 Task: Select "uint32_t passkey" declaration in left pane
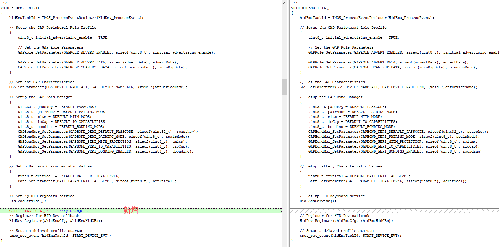tap(57, 107)
